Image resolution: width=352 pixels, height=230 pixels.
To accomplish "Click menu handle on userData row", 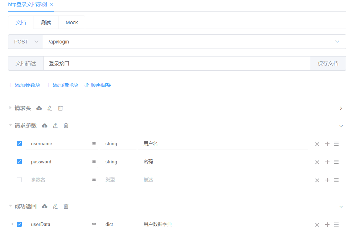I will (x=336, y=225).
